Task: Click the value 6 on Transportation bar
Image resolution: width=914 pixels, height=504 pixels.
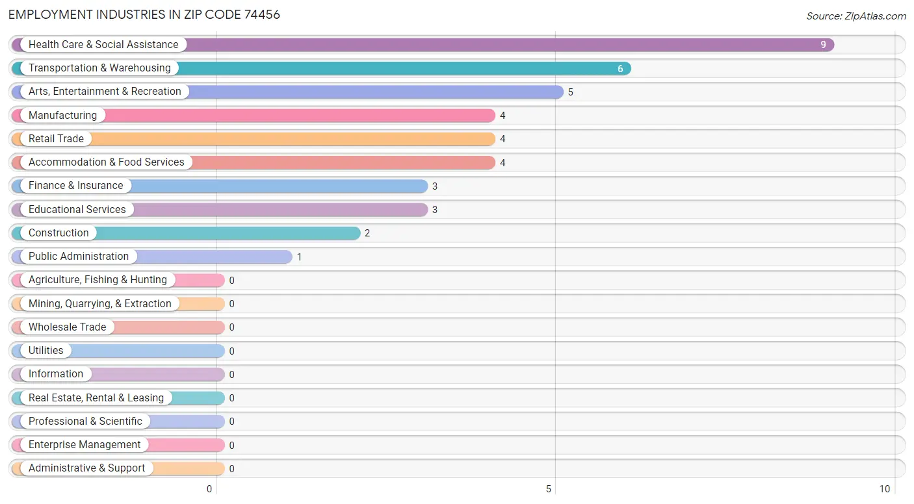Action: tap(620, 68)
